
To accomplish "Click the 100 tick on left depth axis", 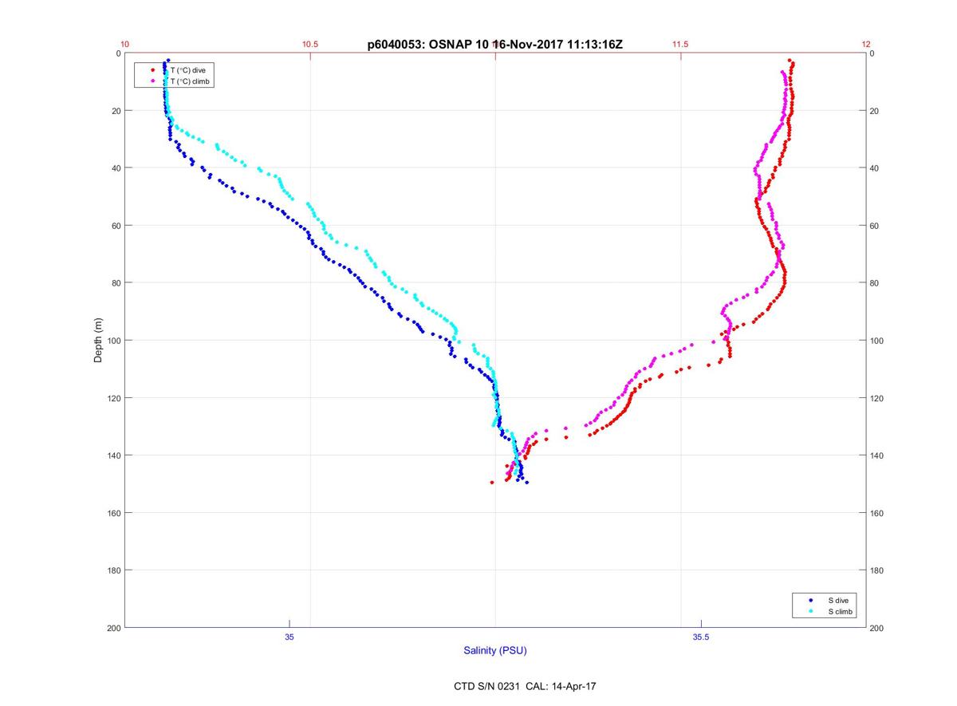I will coord(114,341).
